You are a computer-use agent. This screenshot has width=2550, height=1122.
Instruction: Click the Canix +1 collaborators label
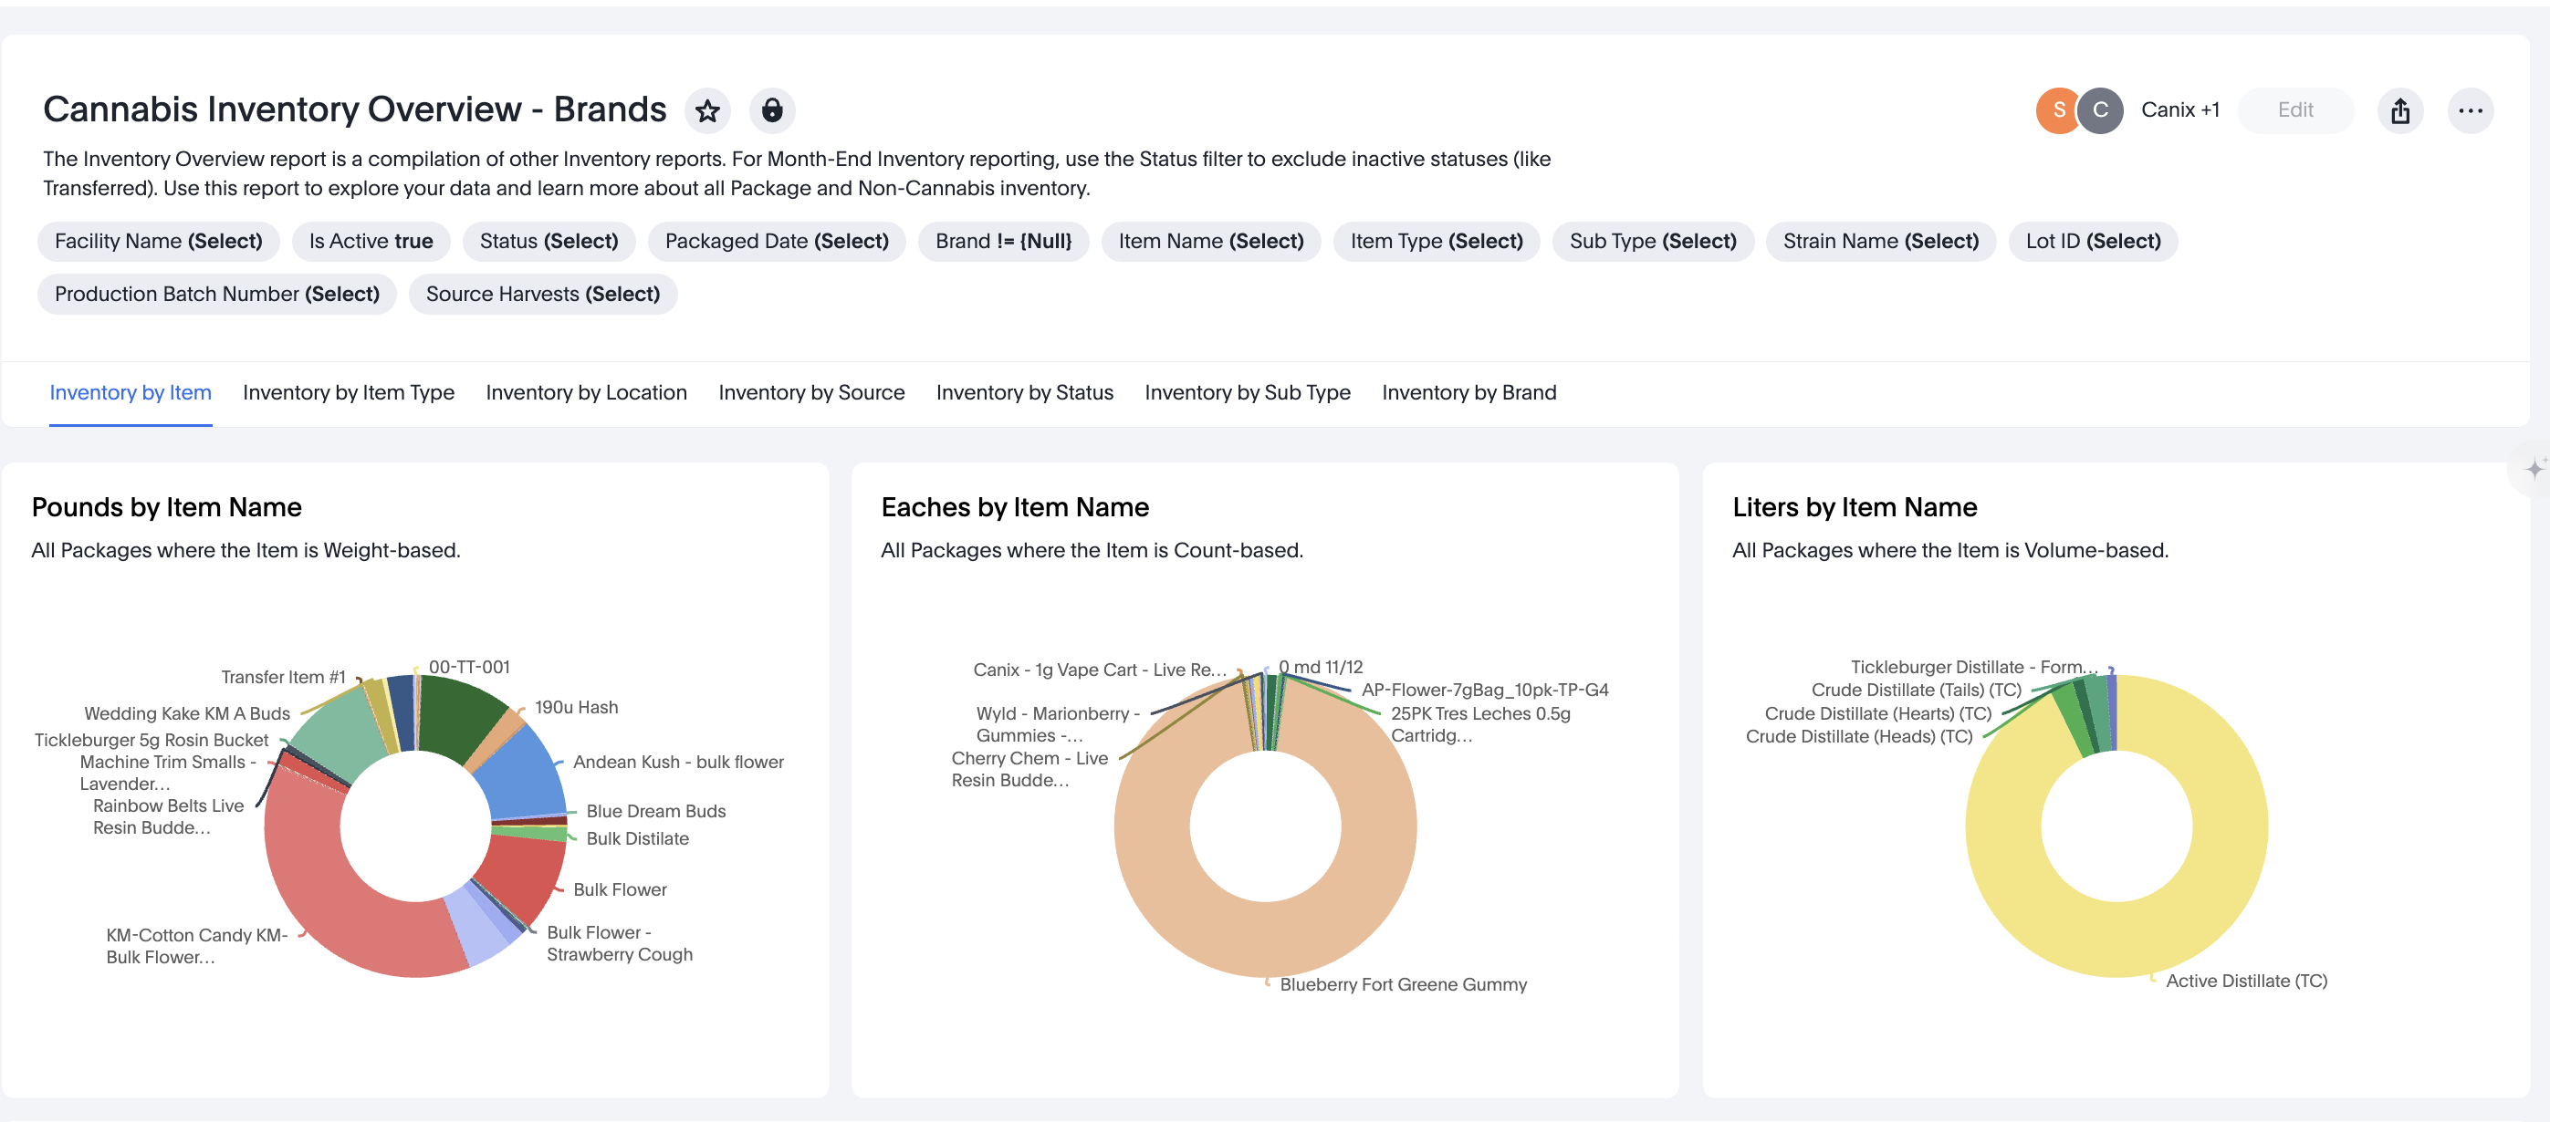[2179, 109]
